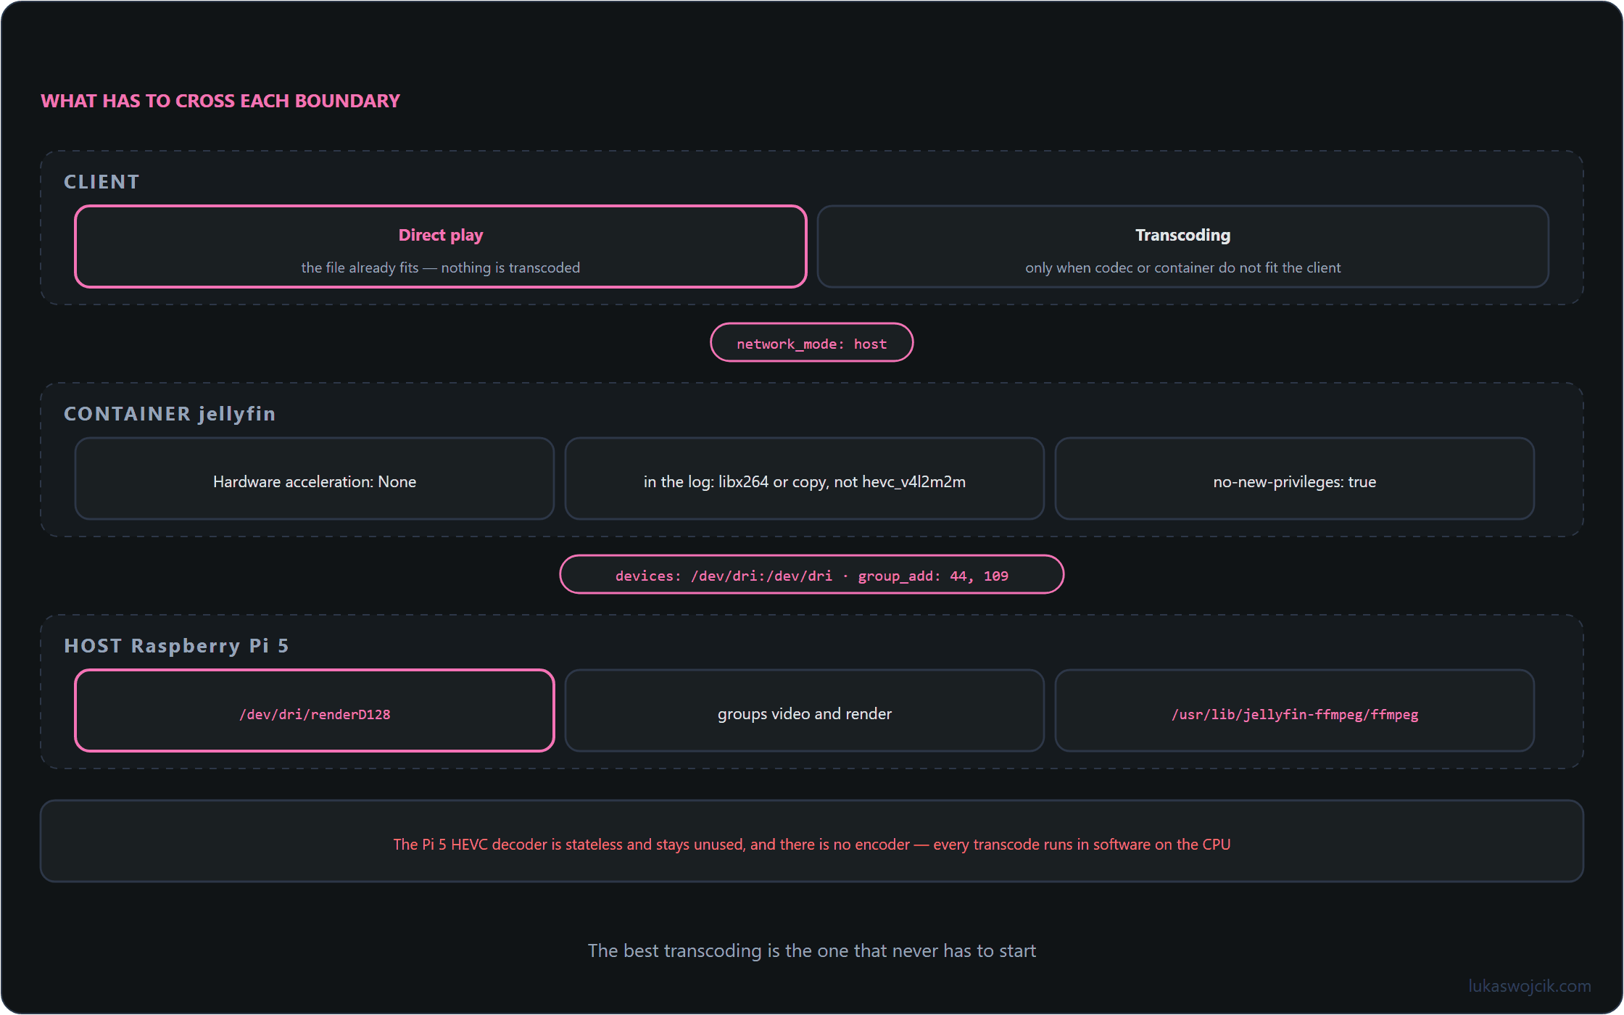
Task: Click 'no-new-privileges: true' box
Action: coord(1295,478)
